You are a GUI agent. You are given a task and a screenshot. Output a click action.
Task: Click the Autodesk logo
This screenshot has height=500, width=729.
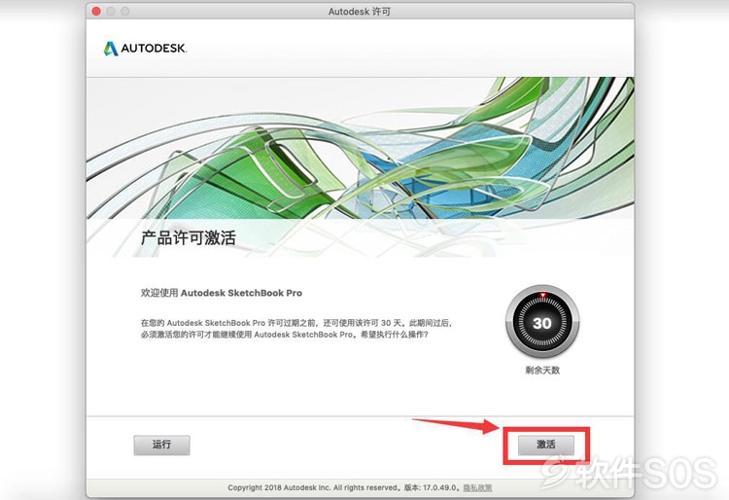[145, 49]
